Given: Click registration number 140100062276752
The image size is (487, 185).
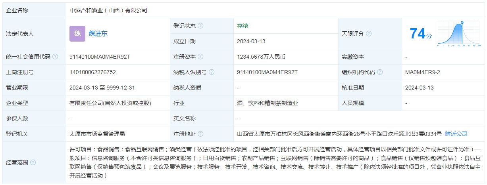Looking at the screenshot, I should coord(92,72).
